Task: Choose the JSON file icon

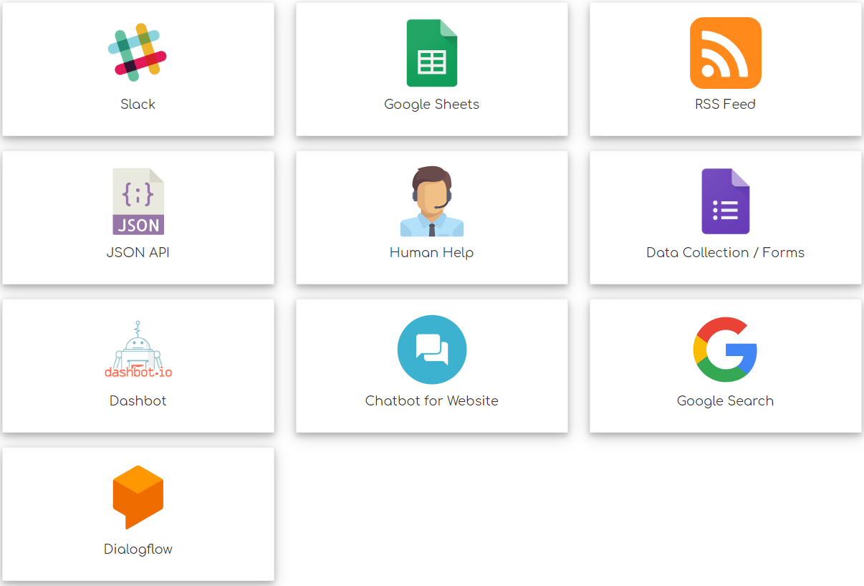Action: tap(138, 201)
